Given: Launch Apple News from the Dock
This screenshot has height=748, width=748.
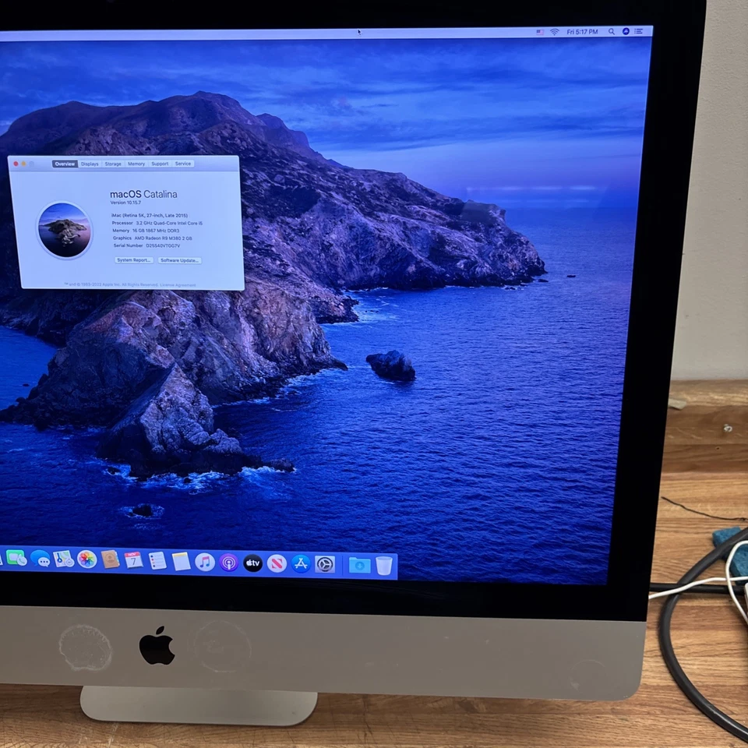Looking at the screenshot, I should 277,563.
